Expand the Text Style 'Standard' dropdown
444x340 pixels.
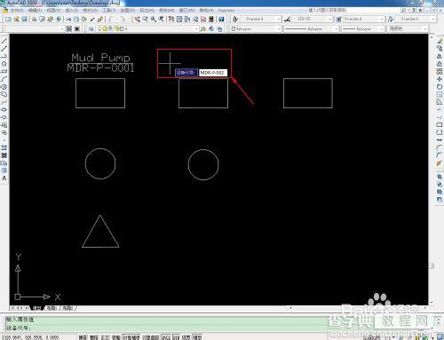[x=259, y=19]
